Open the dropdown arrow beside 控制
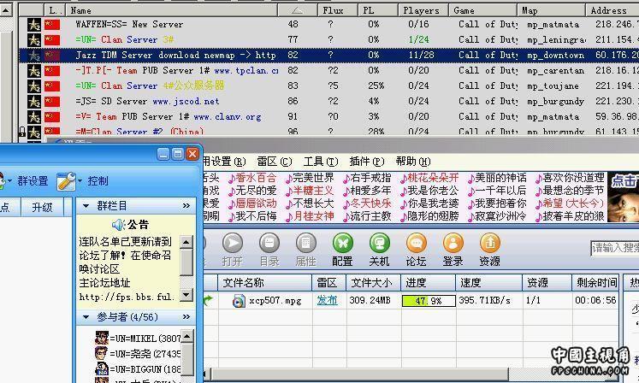This screenshot has height=383, width=639. coord(80,181)
